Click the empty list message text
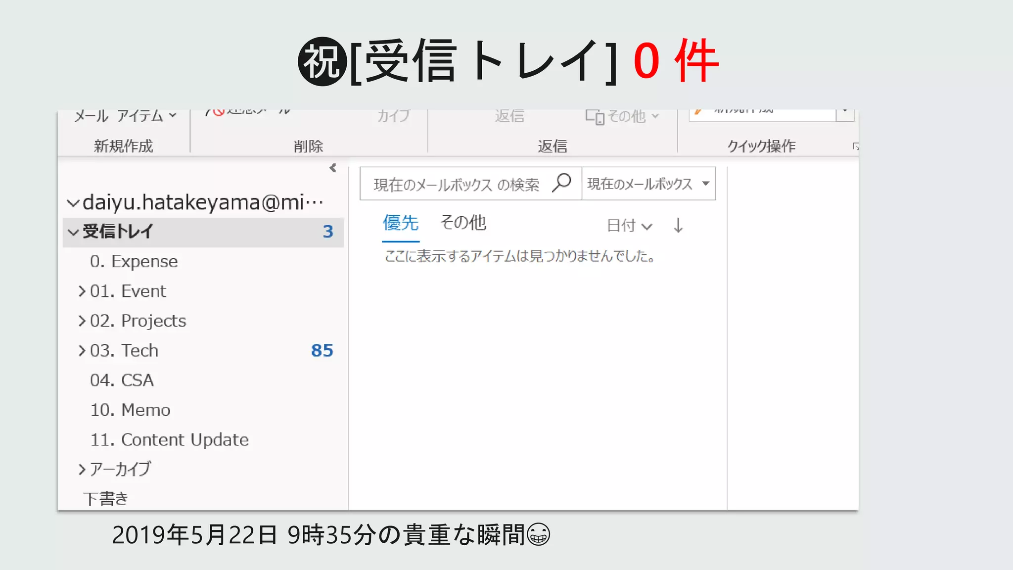This screenshot has height=570, width=1013. pos(520,256)
